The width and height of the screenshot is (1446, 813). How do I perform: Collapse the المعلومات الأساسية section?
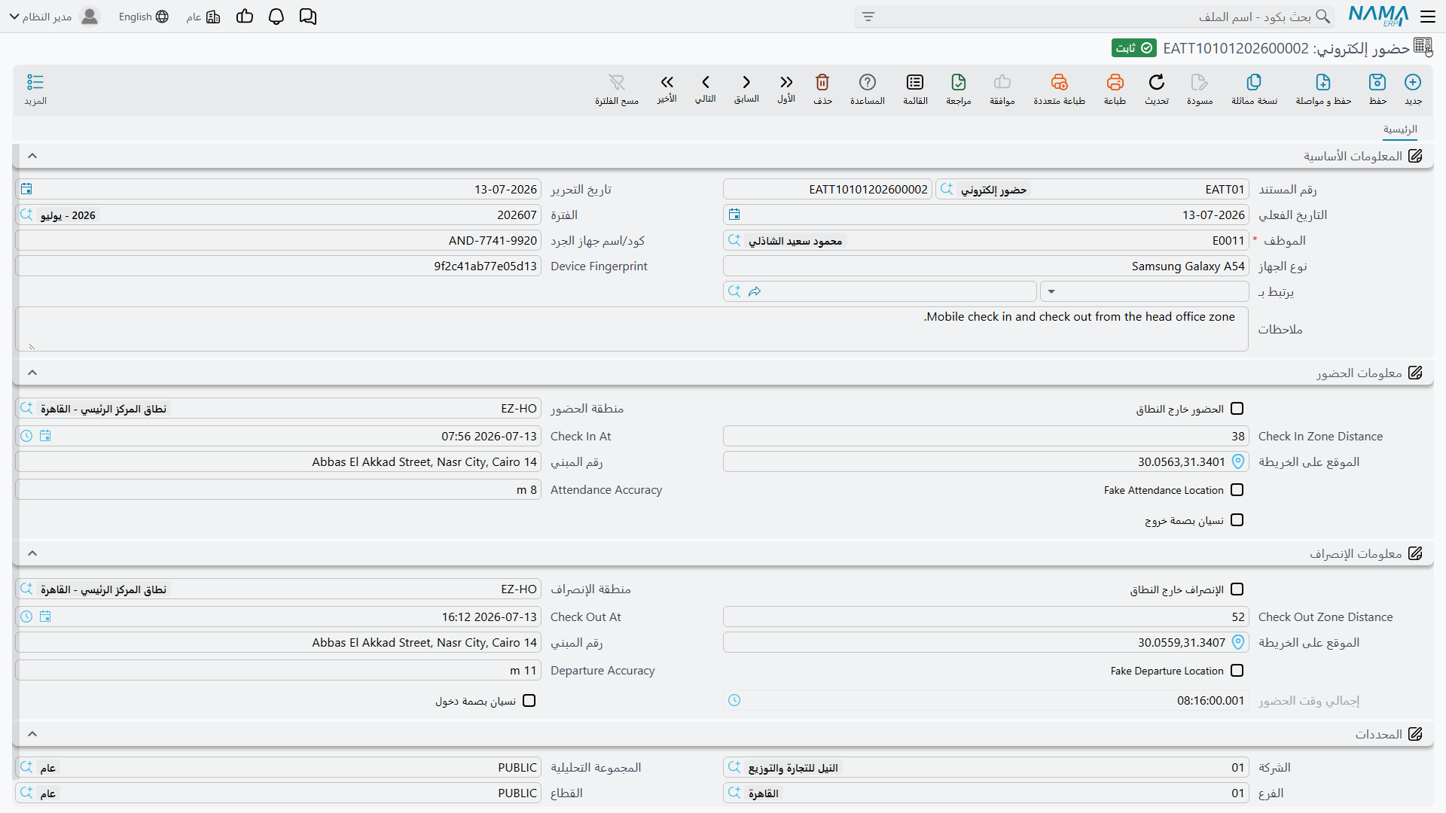pyautogui.click(x=32, y=156)
